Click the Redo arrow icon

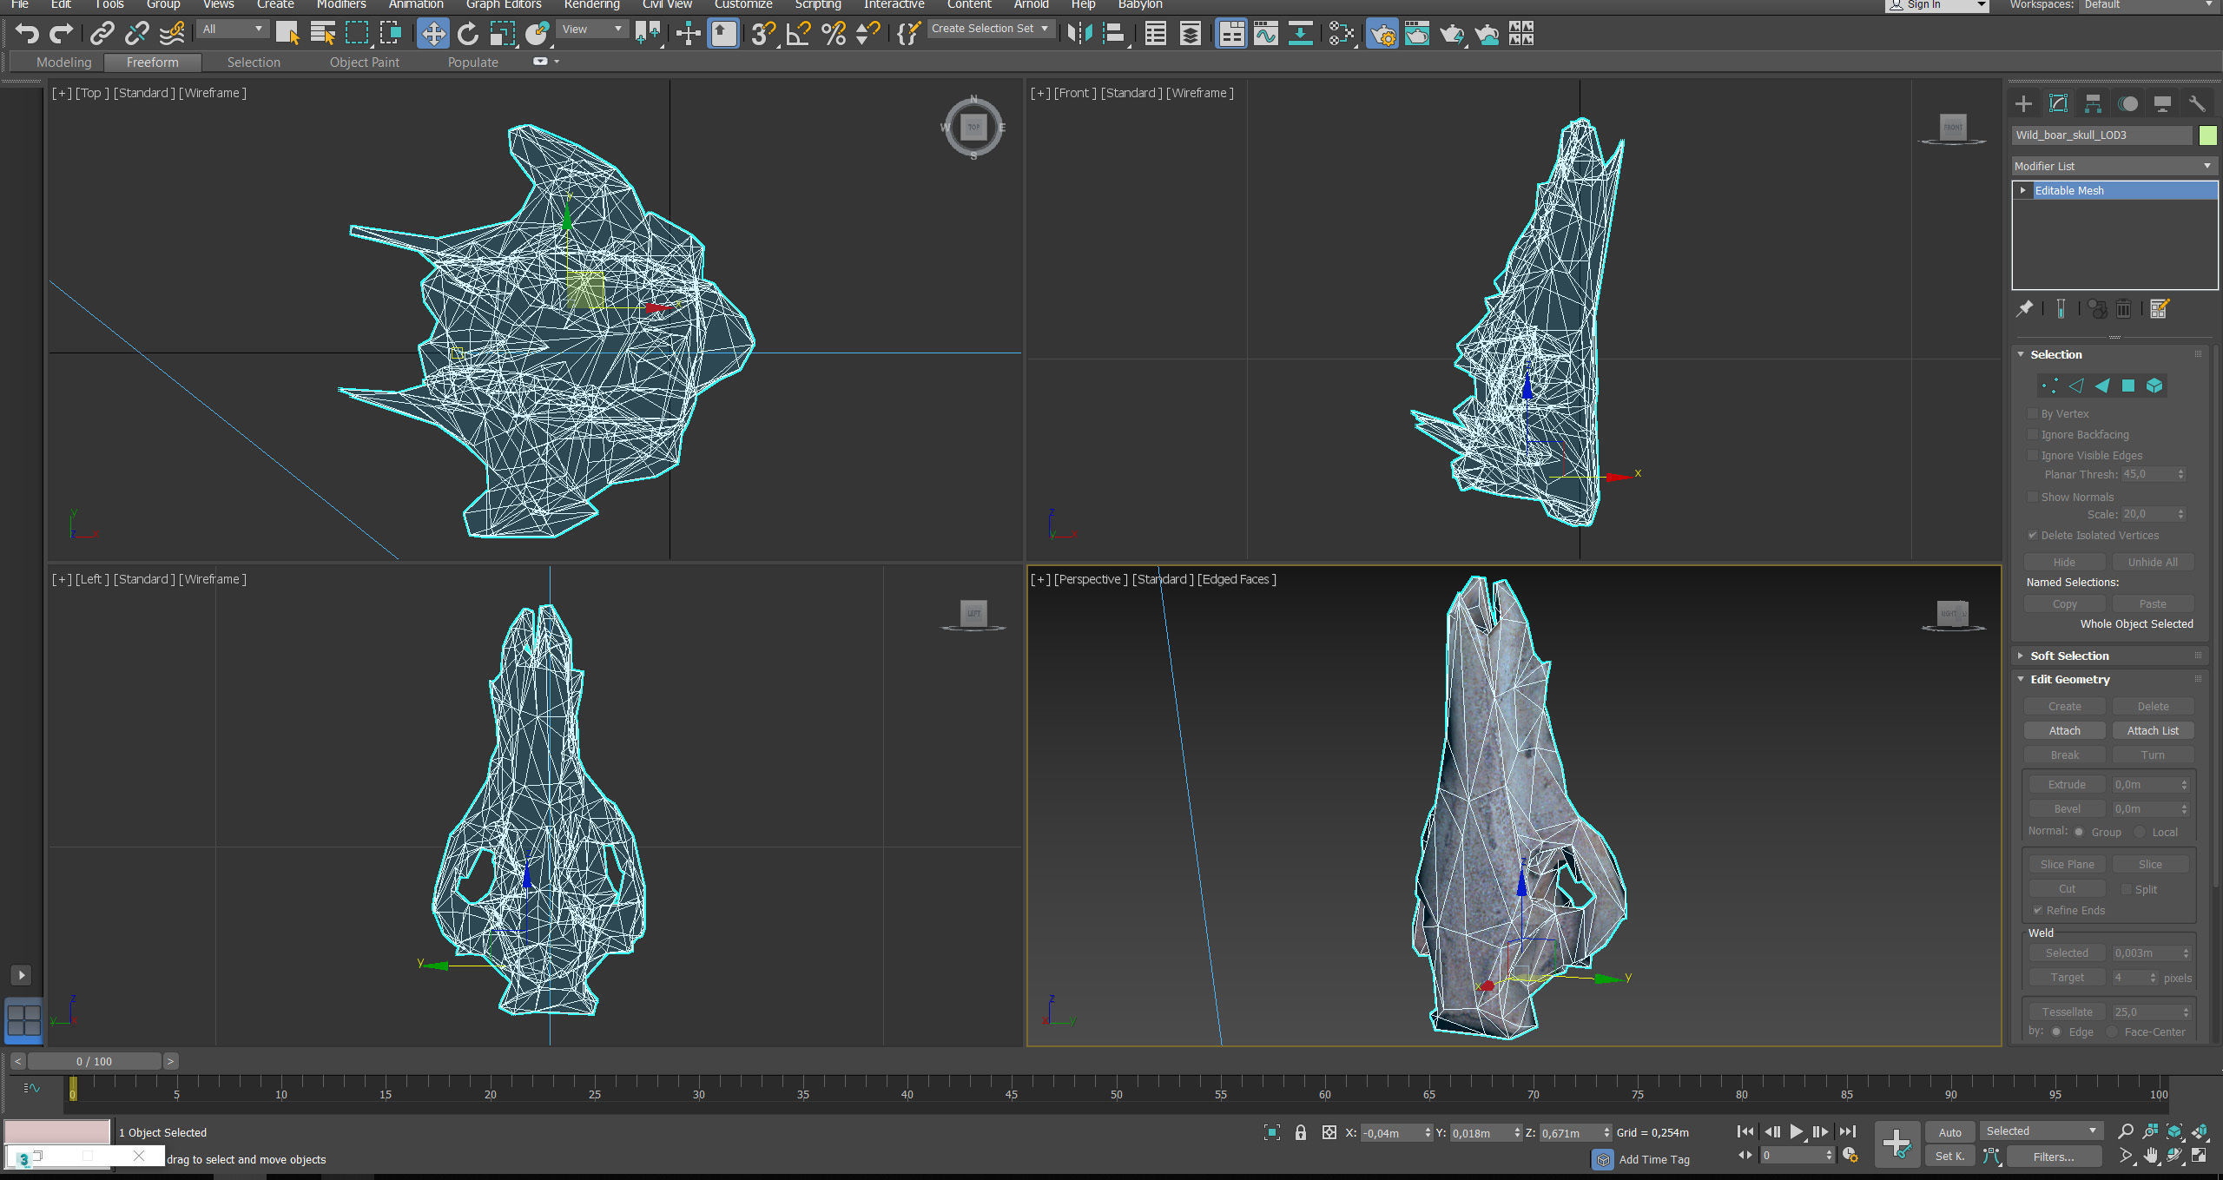[62, 34]
